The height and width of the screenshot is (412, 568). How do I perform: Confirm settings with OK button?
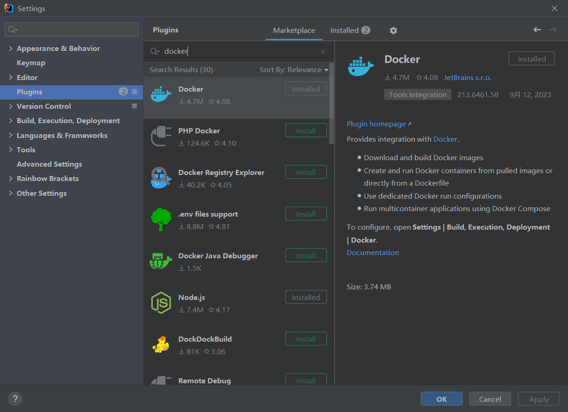(441, 399)
